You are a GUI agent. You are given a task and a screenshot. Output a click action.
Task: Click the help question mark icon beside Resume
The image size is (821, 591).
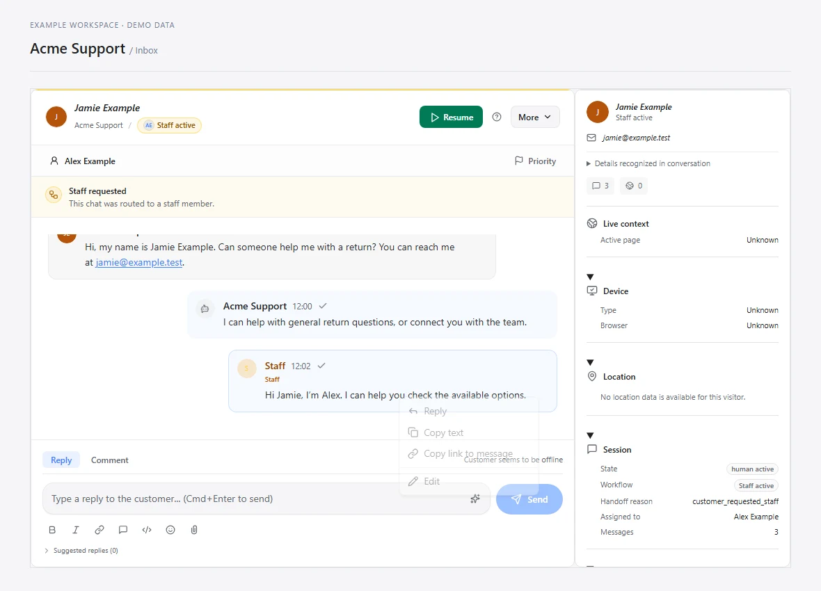coord(497,118)
